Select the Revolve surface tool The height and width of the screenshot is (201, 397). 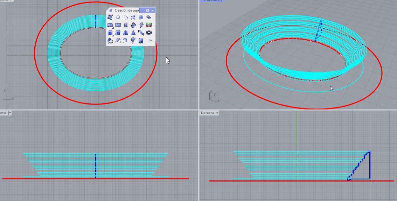click(133, 41)
